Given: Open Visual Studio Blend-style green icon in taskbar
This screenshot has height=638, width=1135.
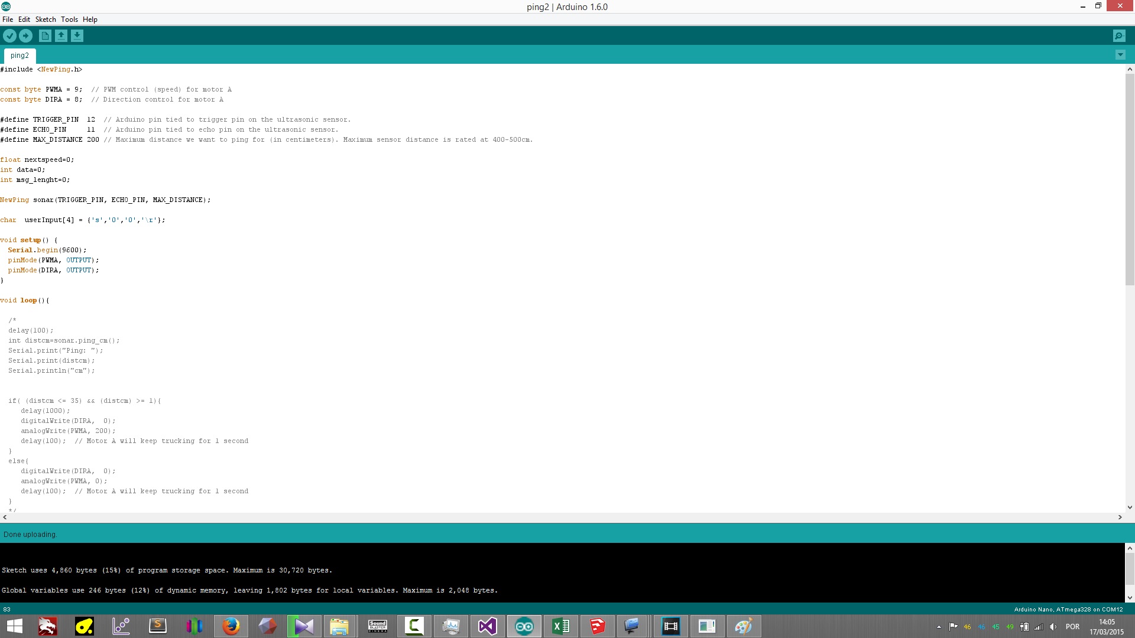Looking at the screenshot, I should (x=304, y=626).
